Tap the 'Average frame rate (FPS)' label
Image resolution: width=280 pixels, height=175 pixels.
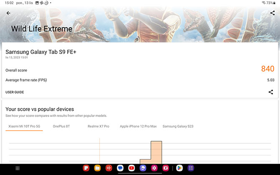pyautogui.click(x=26, y=80)
